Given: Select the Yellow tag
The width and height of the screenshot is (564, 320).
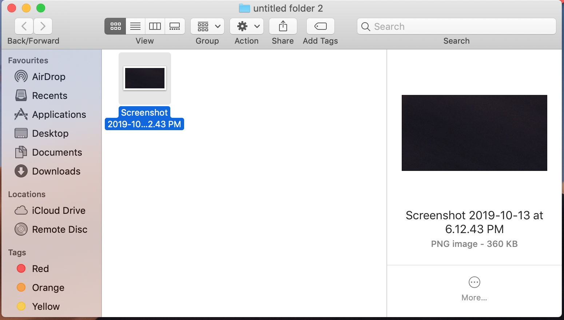Looking at the screenshot, I should click(38, 307).
